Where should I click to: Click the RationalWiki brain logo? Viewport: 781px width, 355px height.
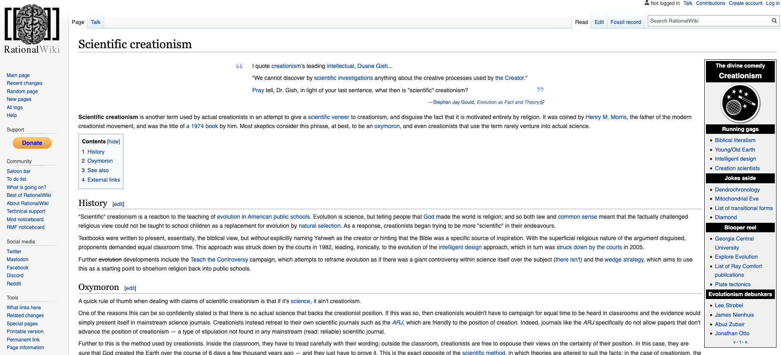(x=32, y=29)
